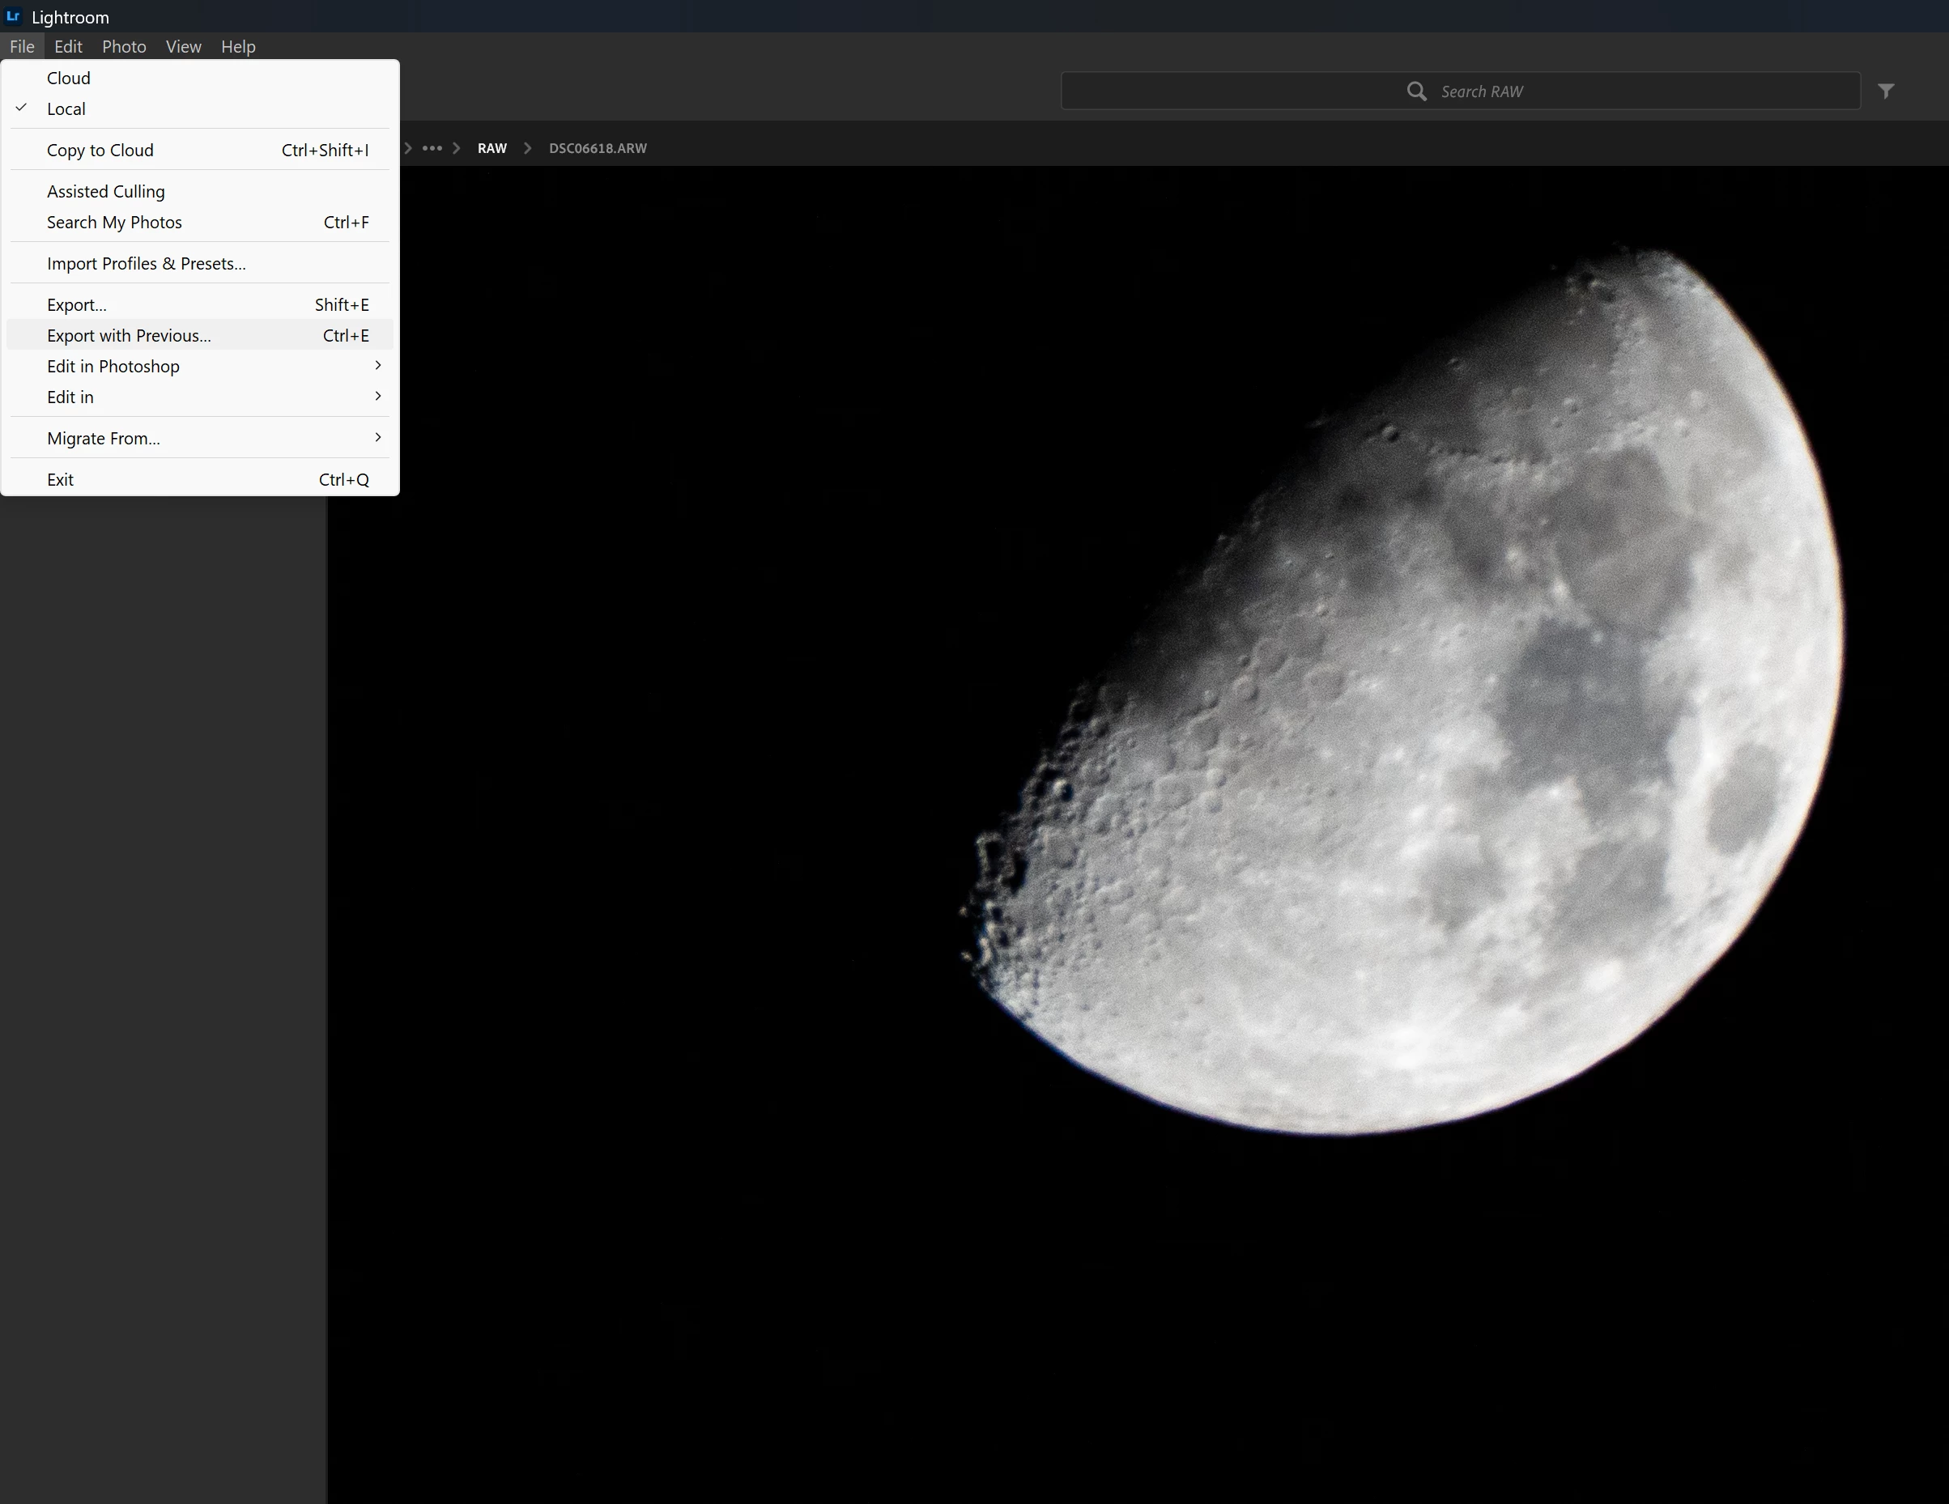This screenshot has height=1504, width=1949.
Task: Choose Copy to Cloud
Action: (100, 150)
